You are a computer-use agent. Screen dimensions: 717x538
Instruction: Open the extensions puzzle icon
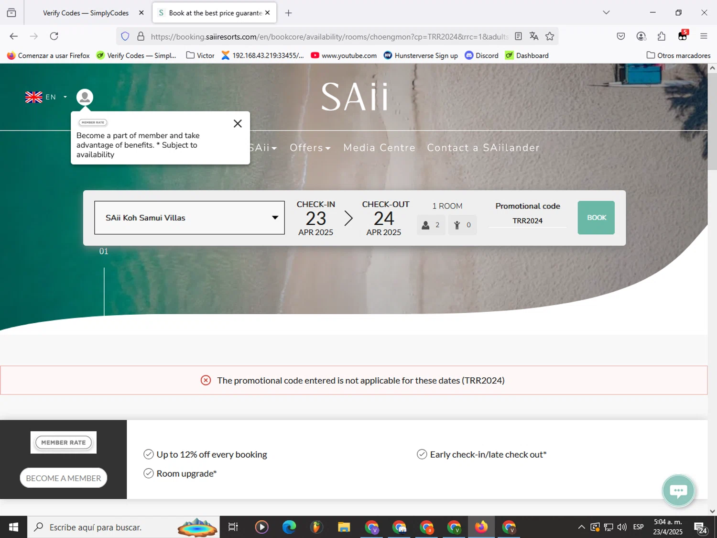pyautogui.click(x=662, y=36)
